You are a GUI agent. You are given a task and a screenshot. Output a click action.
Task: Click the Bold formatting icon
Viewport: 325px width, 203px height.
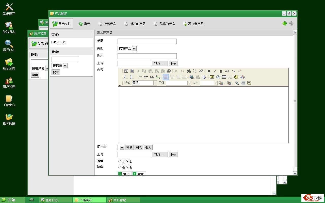[209, 71]
